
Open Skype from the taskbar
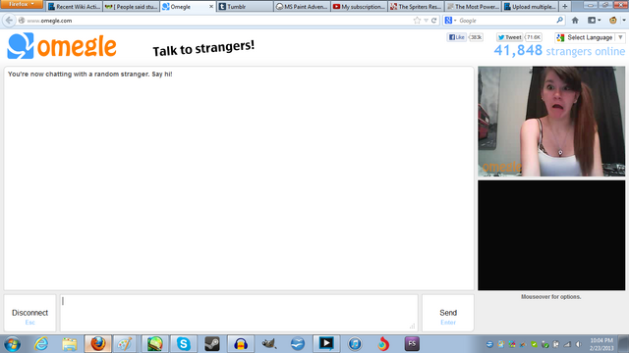(184, 344)
